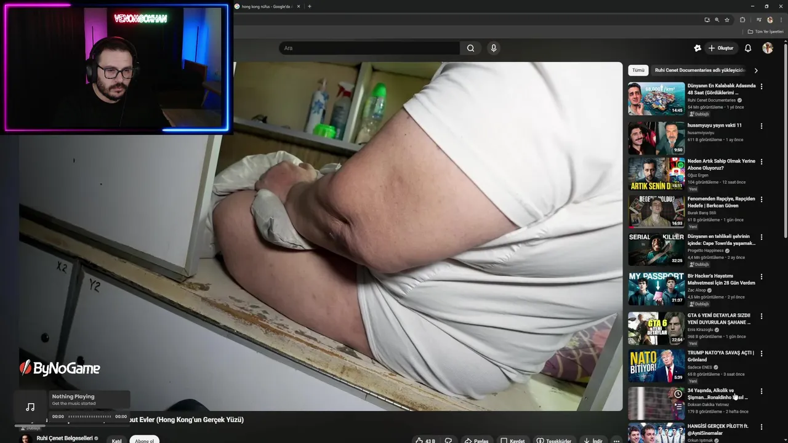The image size is (788, 443).
Task: Click the 'Zac Alsop' channel name
Action: pyautogui.click(x=697, y=290)
